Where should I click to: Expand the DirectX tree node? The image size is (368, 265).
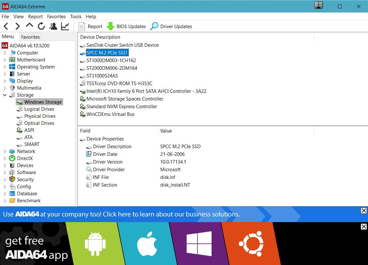tap(5, 158)
